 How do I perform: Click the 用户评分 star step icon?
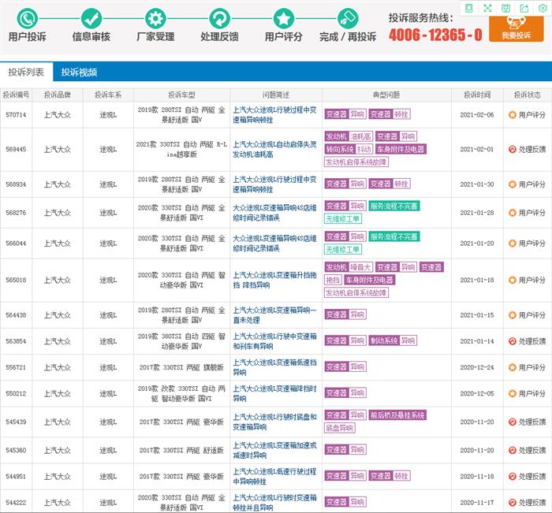point(284,18)
